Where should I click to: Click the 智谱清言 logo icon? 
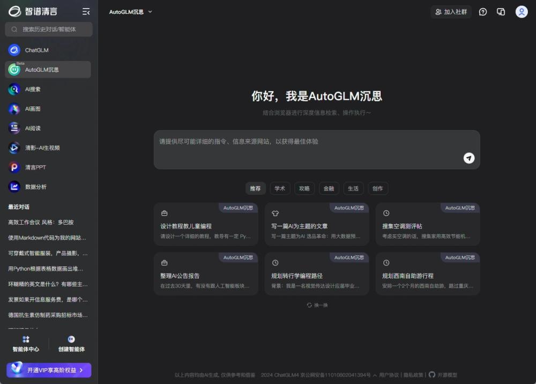[14, 11]
